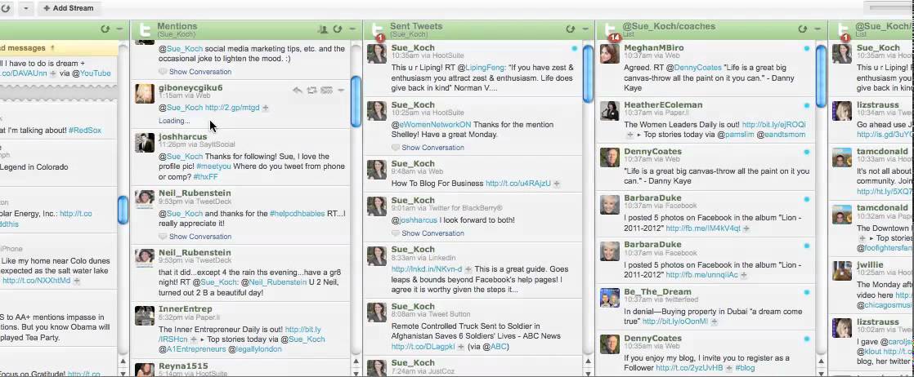The width and height of the screenshot is (914, 377).
Task: Refresh the @Sue_Koch/coaches stream
Action: [x=803, y=29]
